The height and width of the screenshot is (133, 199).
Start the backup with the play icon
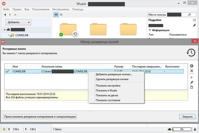(x=192, y=77)
